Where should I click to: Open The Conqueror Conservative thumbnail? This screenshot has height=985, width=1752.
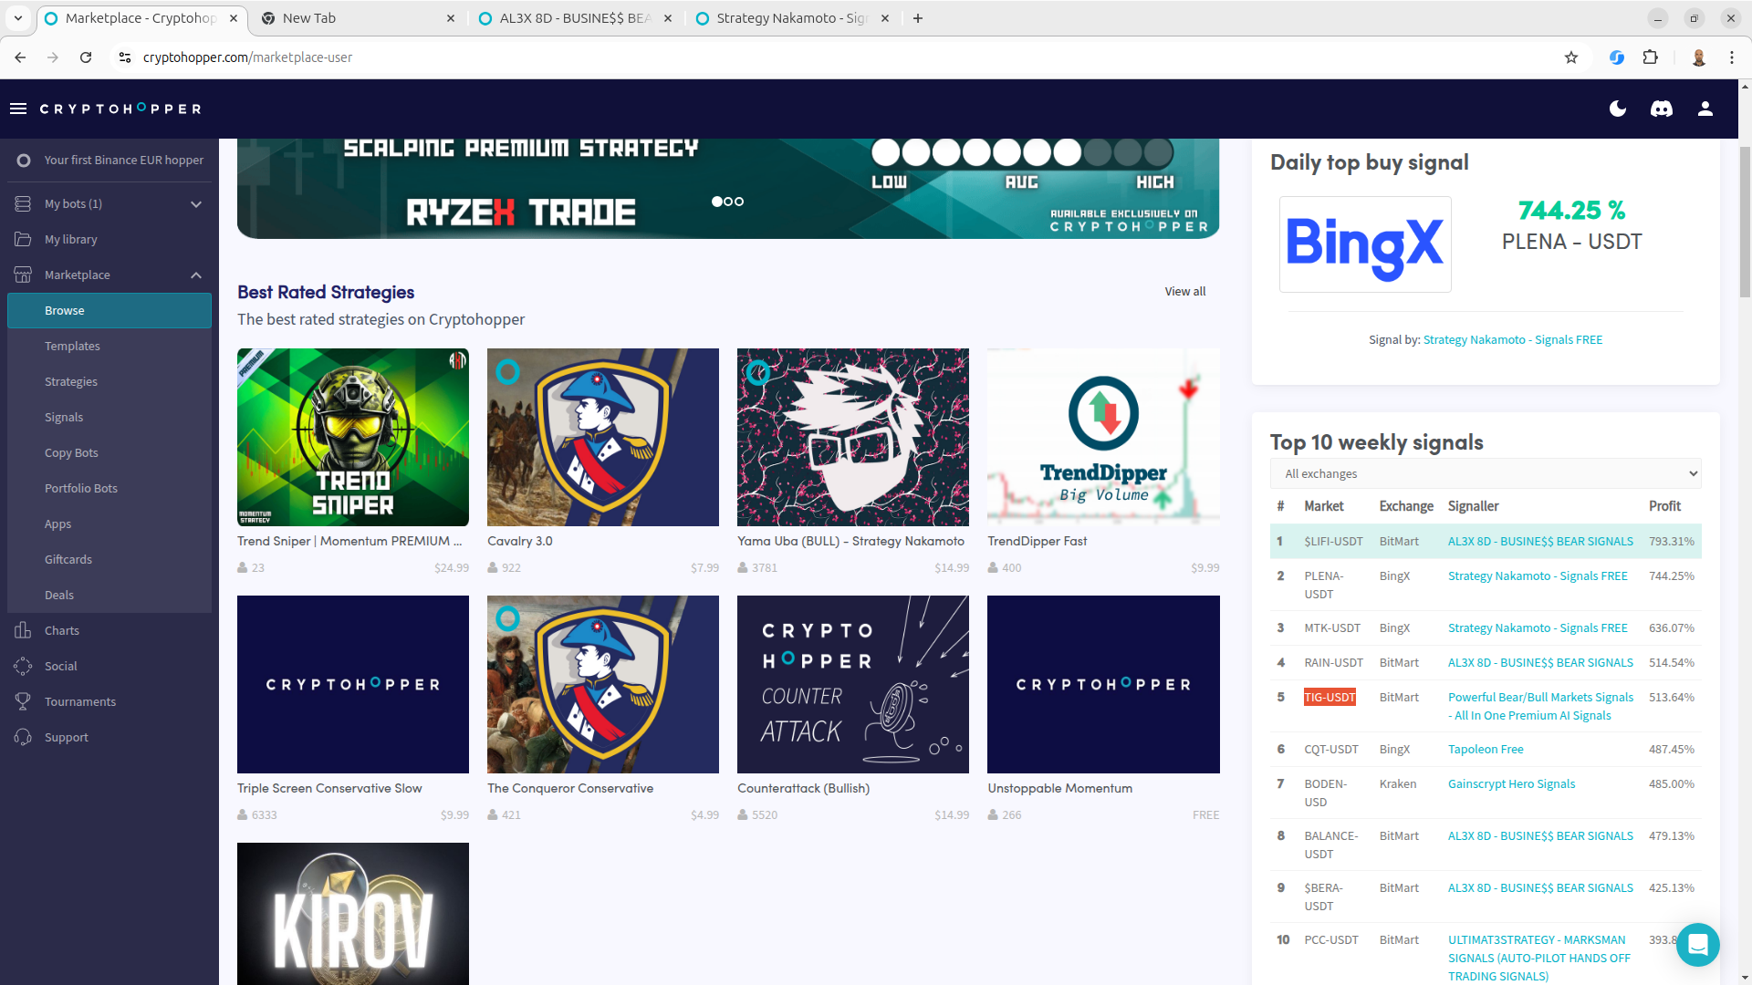[x=603, y=684]
